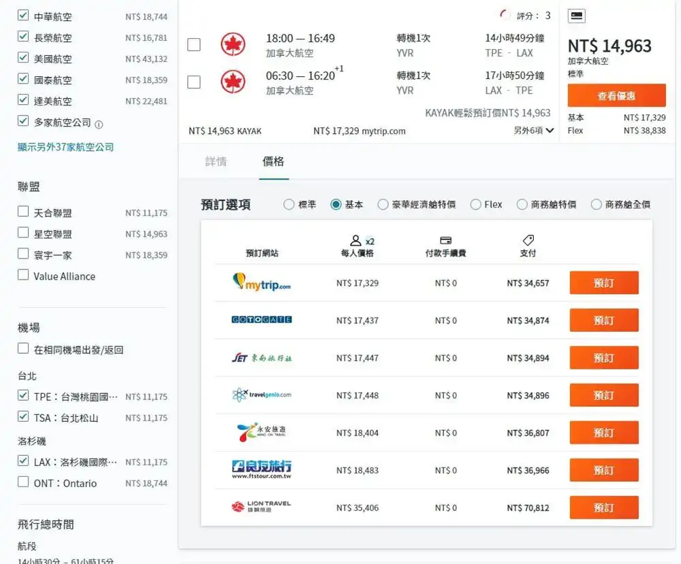Viewport: 681px width, 564px height.
Task: Check 在相同機場出發/返回 option
Action: tap(23, 348)
